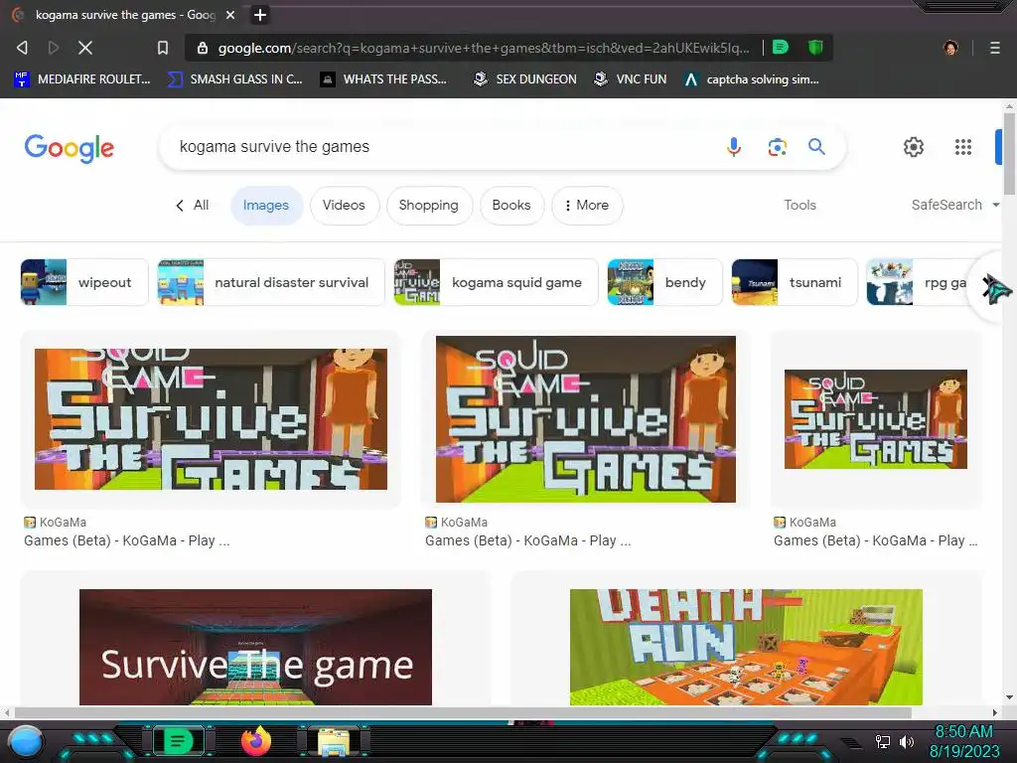Launch Firefox from the taskbar
This screenshot has width=1017, height=763.
256,740
